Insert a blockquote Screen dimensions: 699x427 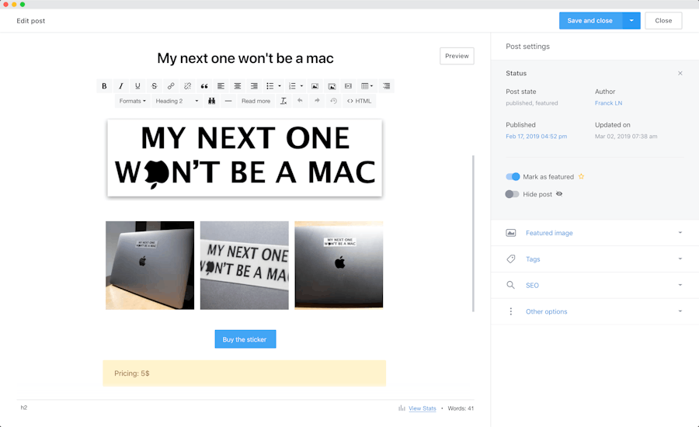[204, 86]
